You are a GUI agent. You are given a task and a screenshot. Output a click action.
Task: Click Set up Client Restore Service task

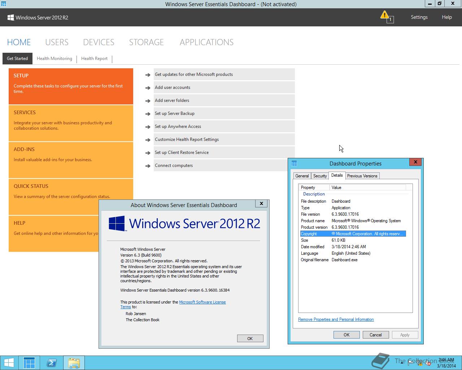tap(224, 152)
